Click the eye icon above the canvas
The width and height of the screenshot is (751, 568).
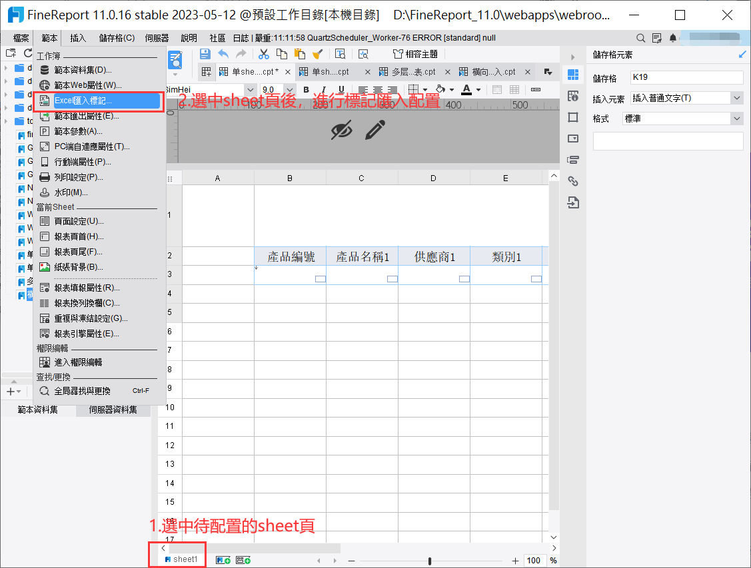(x=342, y=130)
